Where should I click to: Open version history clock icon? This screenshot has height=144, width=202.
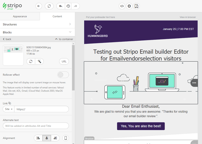[68, 6]
